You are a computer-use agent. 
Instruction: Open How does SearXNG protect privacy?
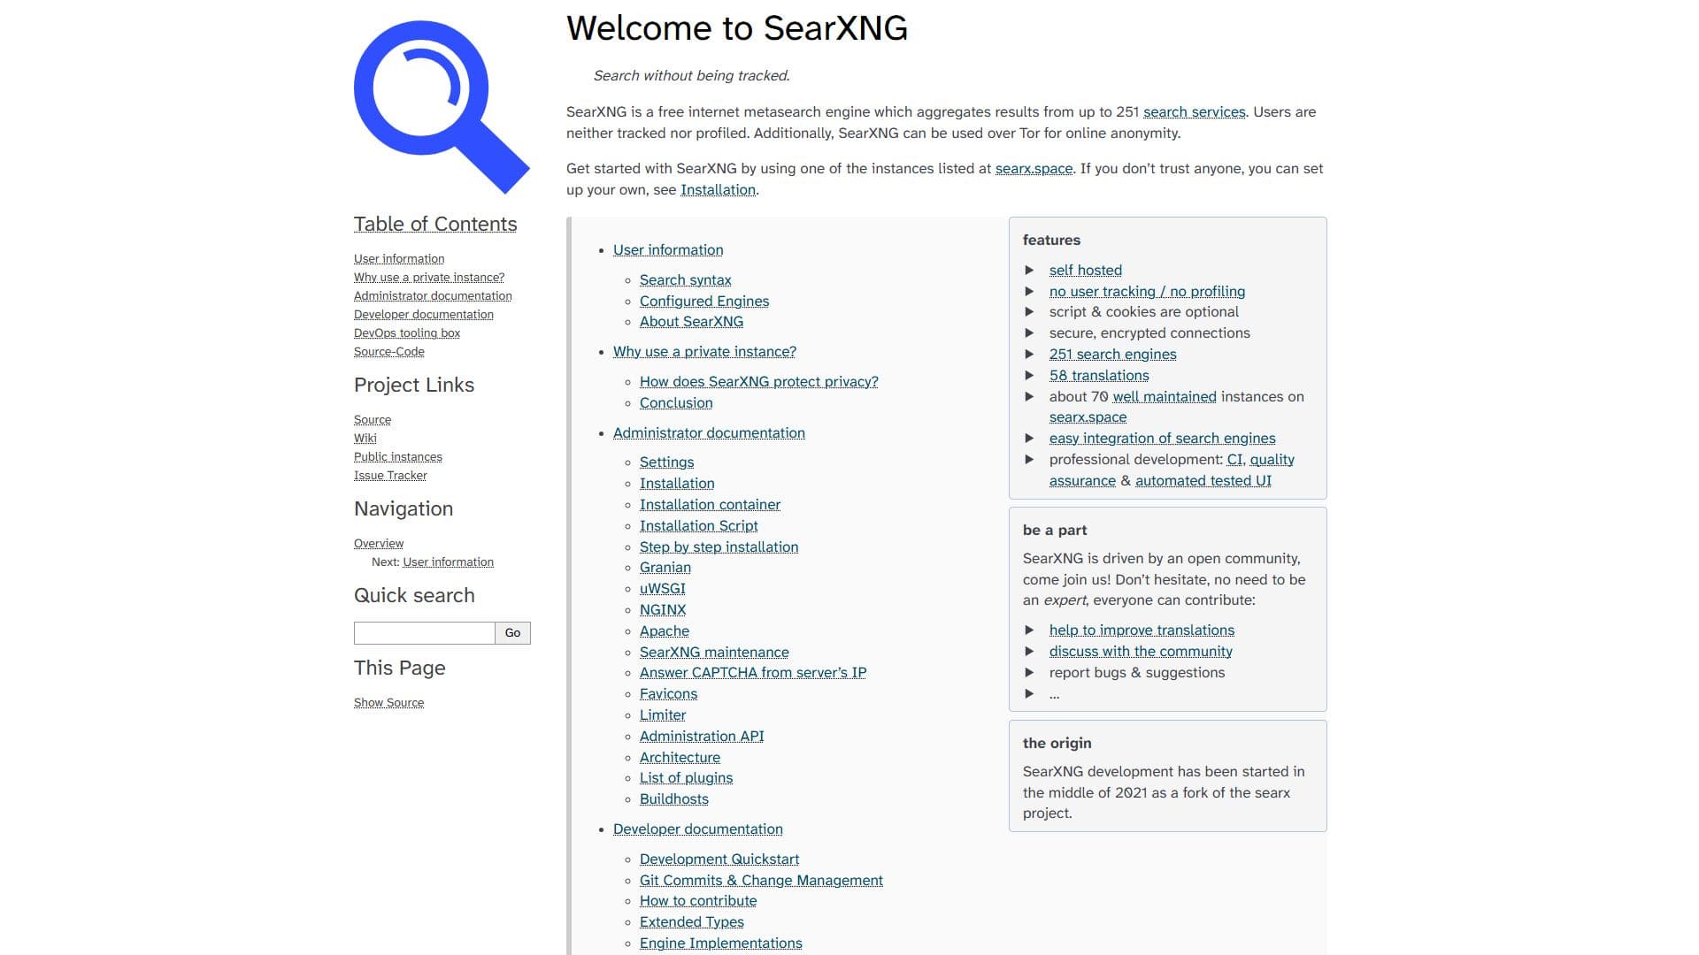759,382
